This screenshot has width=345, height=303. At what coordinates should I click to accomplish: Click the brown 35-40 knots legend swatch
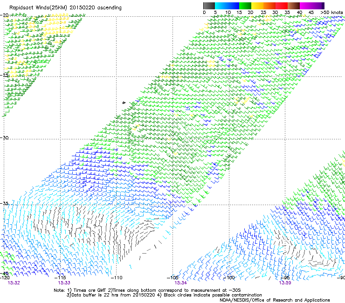[294, 6]
